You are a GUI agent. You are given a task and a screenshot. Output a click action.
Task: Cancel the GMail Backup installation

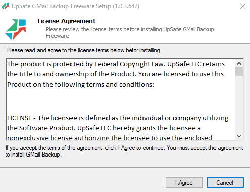tap(225, 183)
